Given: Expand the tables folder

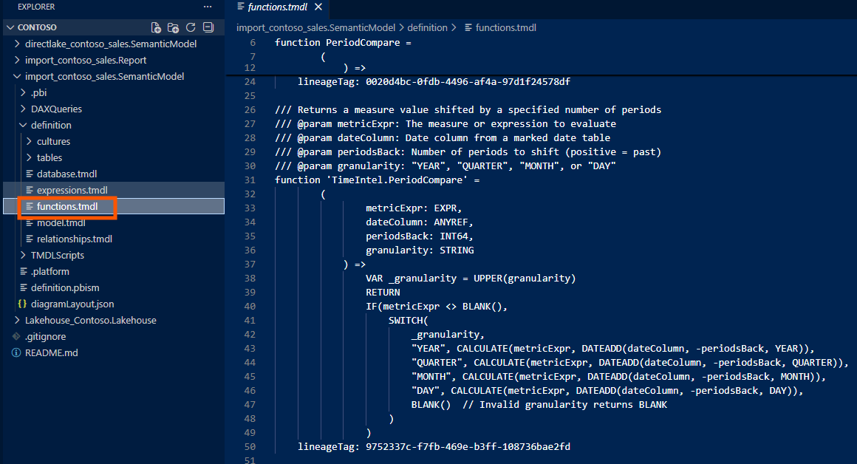Looking at the screenshot, I should pyautogui.click(x=28, y=157).
